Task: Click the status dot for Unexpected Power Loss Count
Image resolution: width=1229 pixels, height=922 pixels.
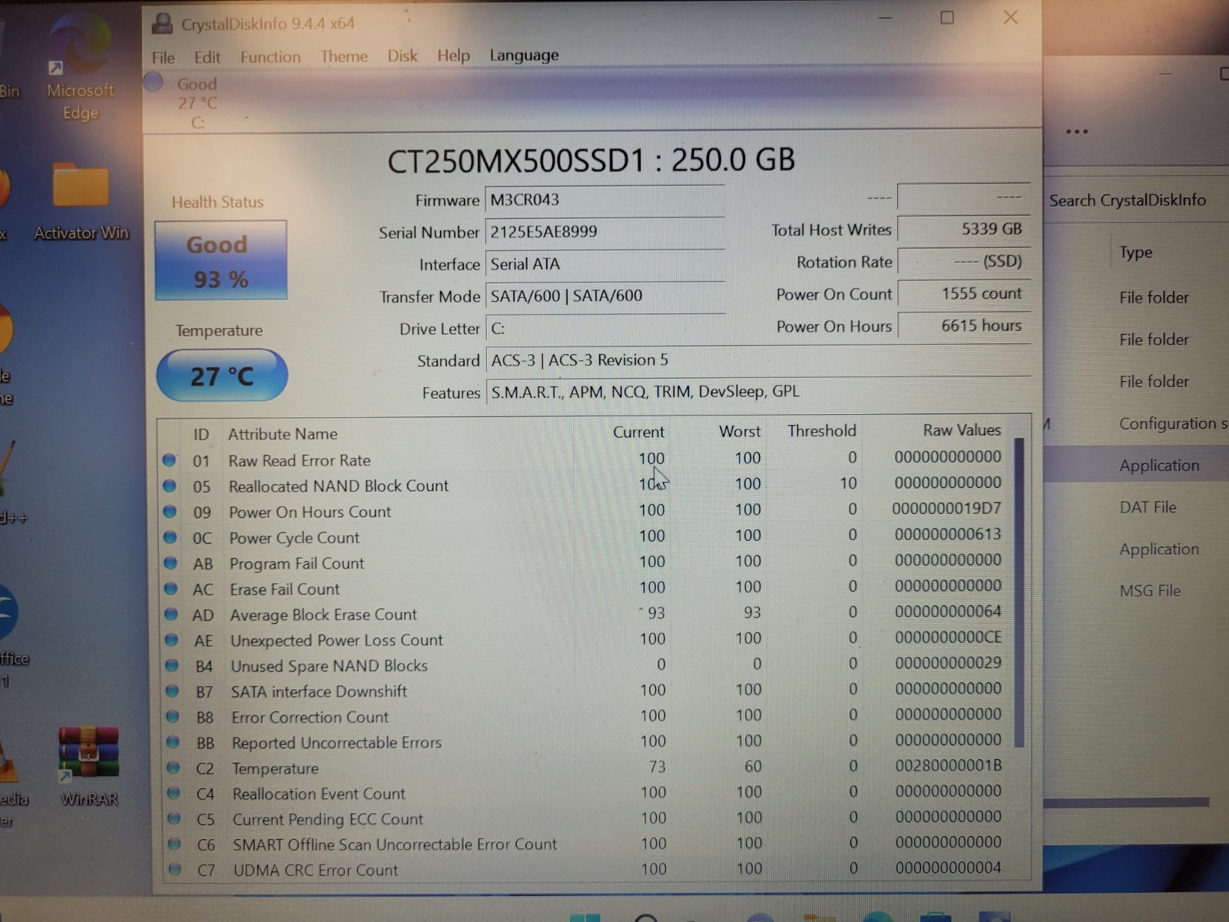Action: (172, 640)
